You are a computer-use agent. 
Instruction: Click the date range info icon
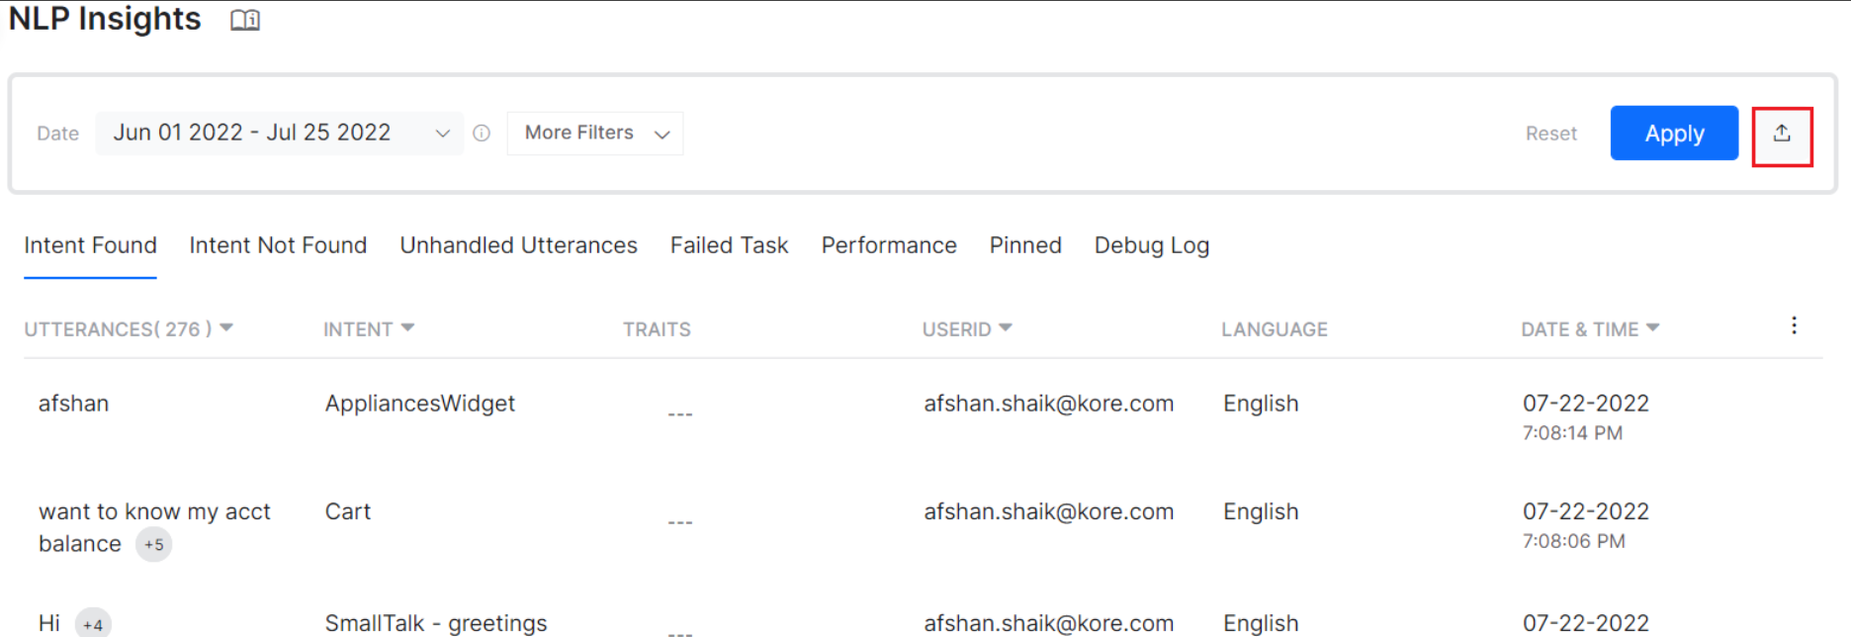482,134
